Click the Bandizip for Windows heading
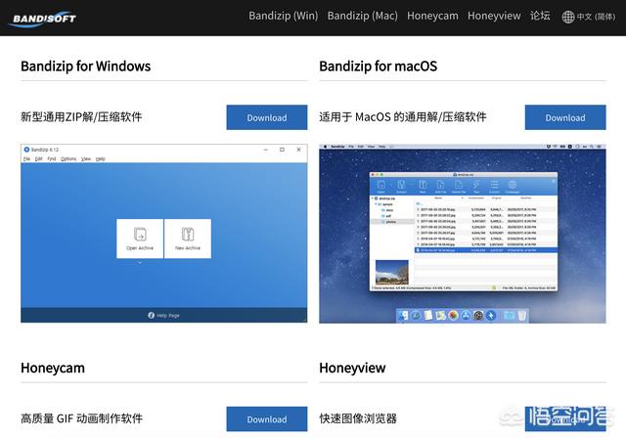Viewport: 626px width, 438px height. [x=85, y=66]
